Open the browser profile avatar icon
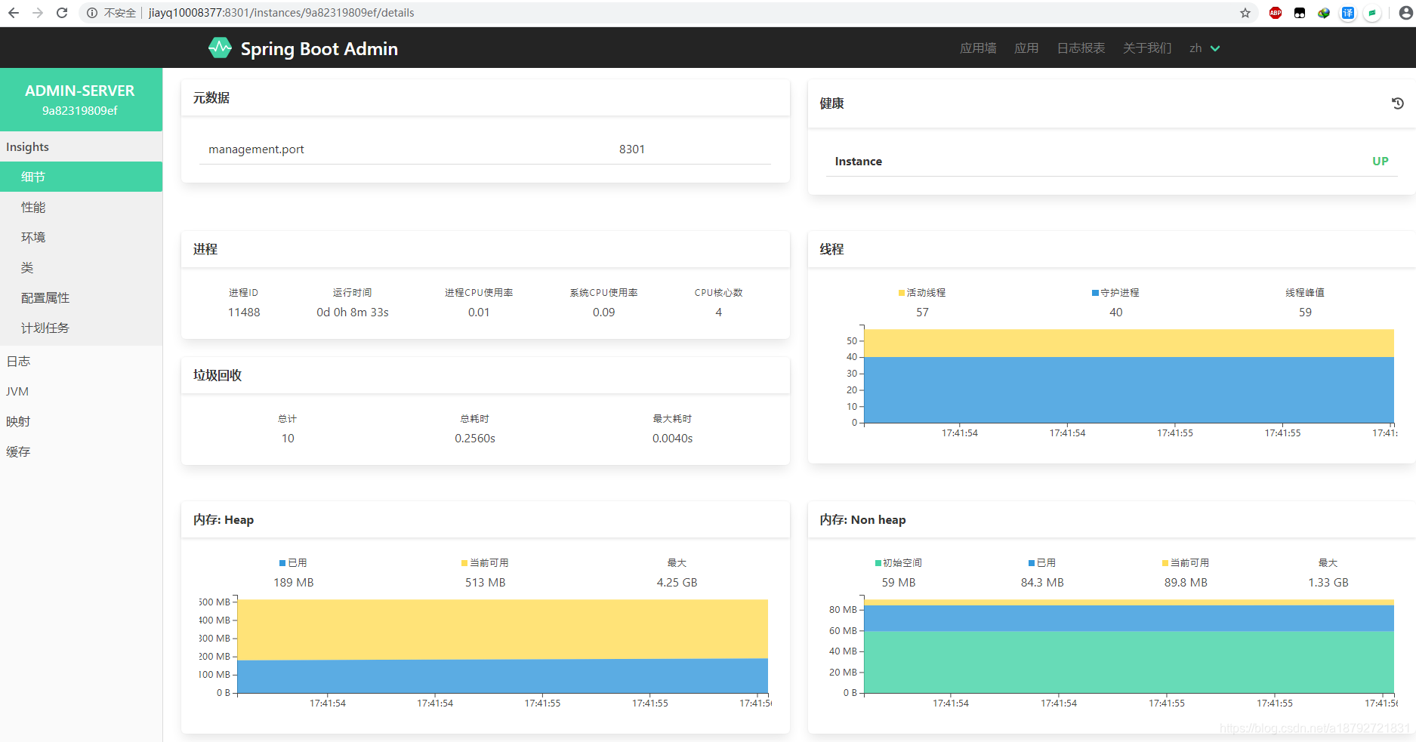The height and width of the screenshot is (742, 1416). click(x=1405, y=13)
